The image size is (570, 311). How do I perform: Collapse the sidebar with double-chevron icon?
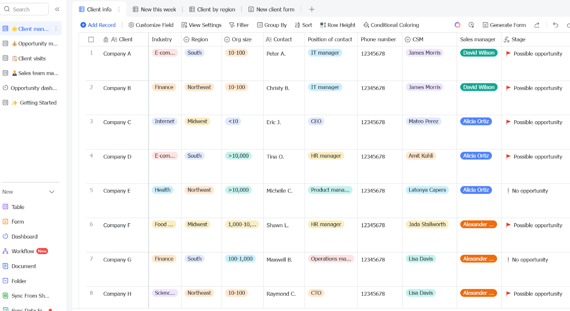coord(57,9)
